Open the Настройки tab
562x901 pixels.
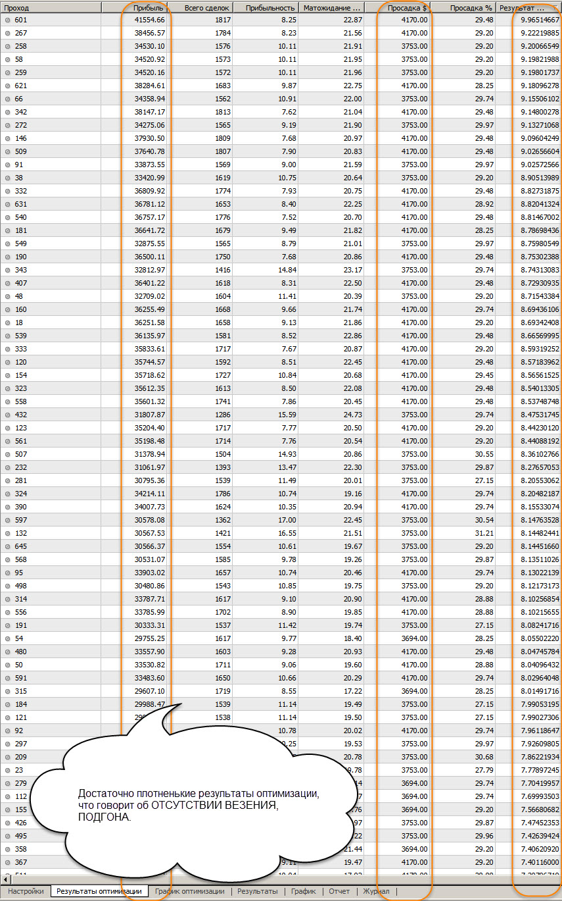(26, 891)
